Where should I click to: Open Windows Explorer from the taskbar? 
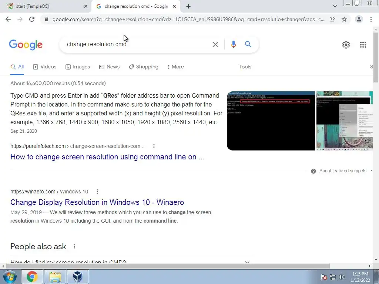pyautogui.click(x=55, y=277)
